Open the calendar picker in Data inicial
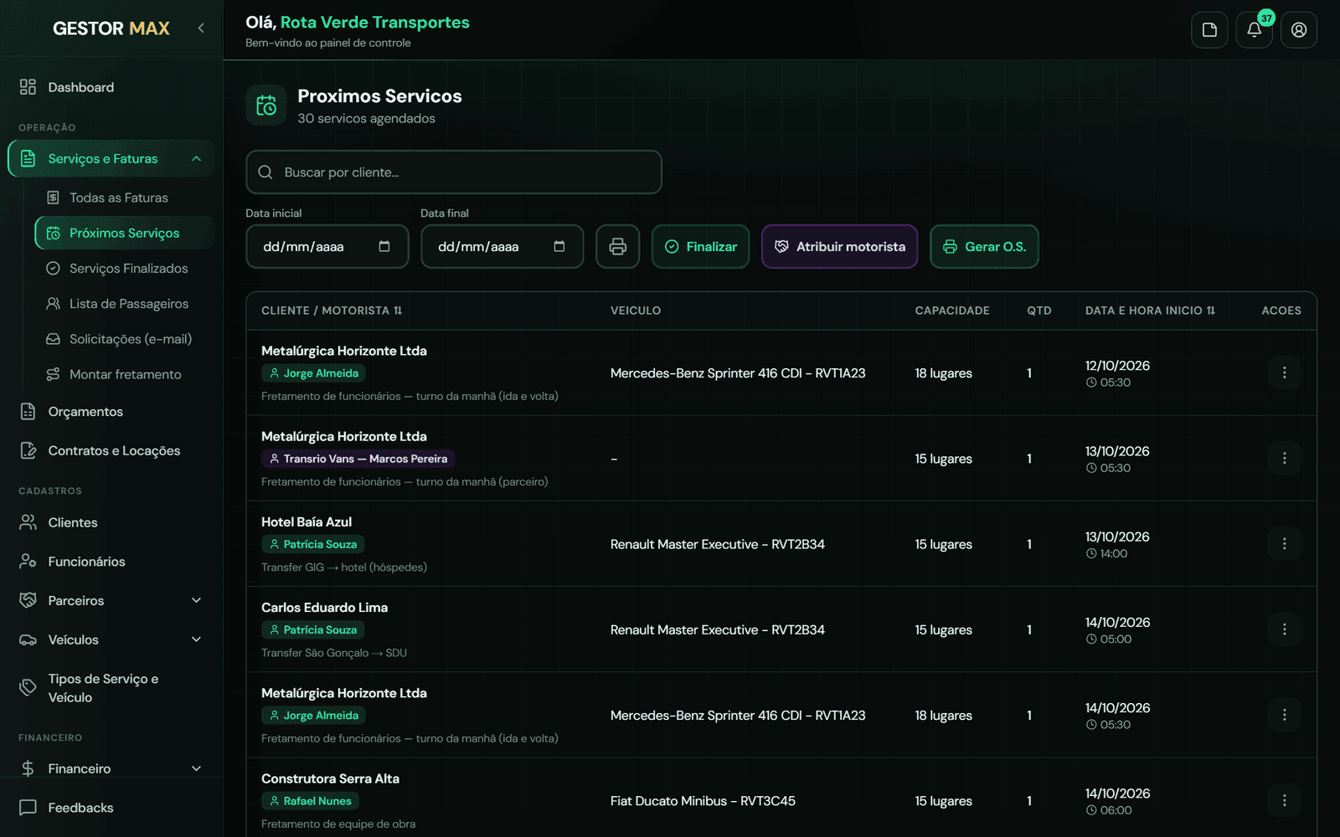 coord(384,246)
